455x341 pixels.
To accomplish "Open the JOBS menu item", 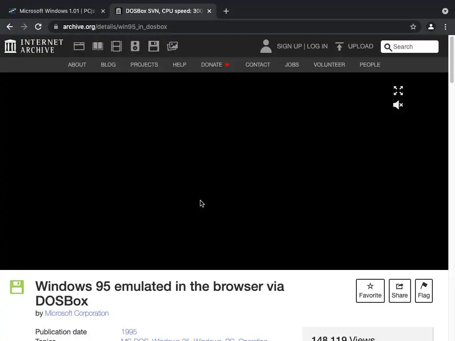I will (x=292, y=65).
